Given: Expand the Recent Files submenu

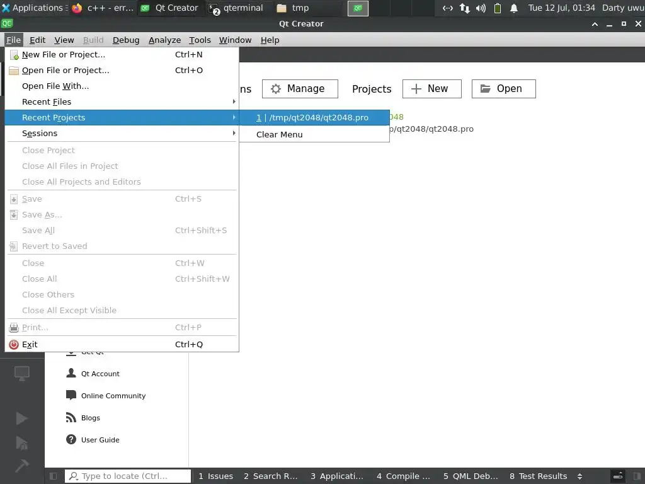Looking at the screenshot, I should tap(122, 101).
